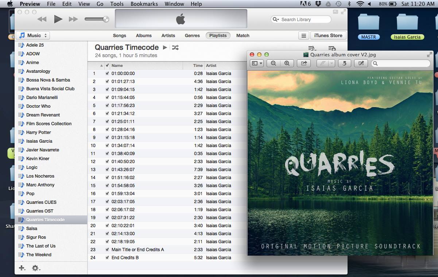
Task: Open the highlight color dropdown arrow
Action: 332,63
